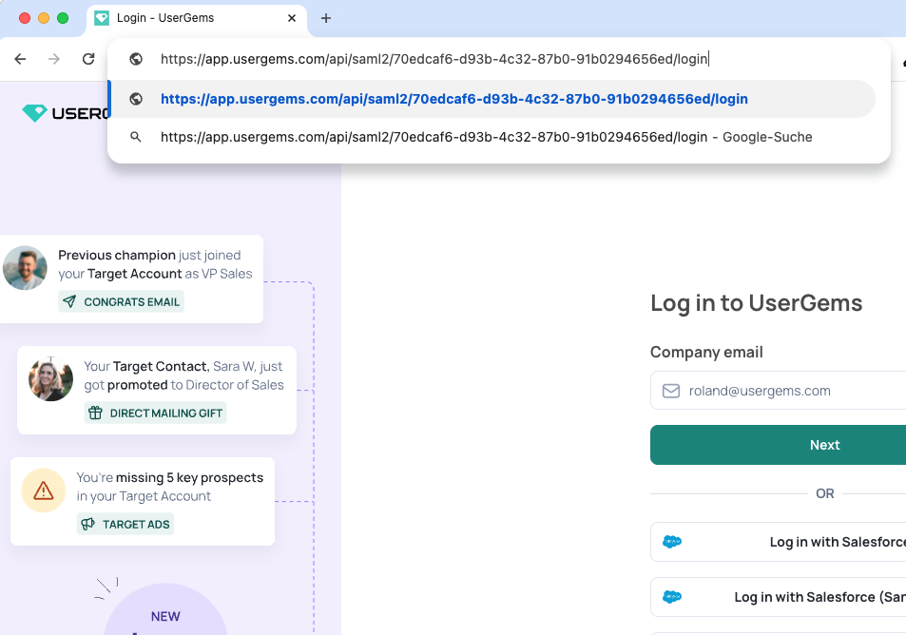Screen dimensions: 906x635
Task: Click the macOS yellow minimize window button
Action: pos(44,18)
